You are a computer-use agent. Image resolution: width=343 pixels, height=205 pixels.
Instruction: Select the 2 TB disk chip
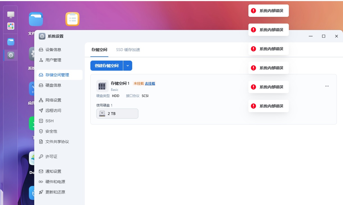pyautogui.click(x=117, y=114)
